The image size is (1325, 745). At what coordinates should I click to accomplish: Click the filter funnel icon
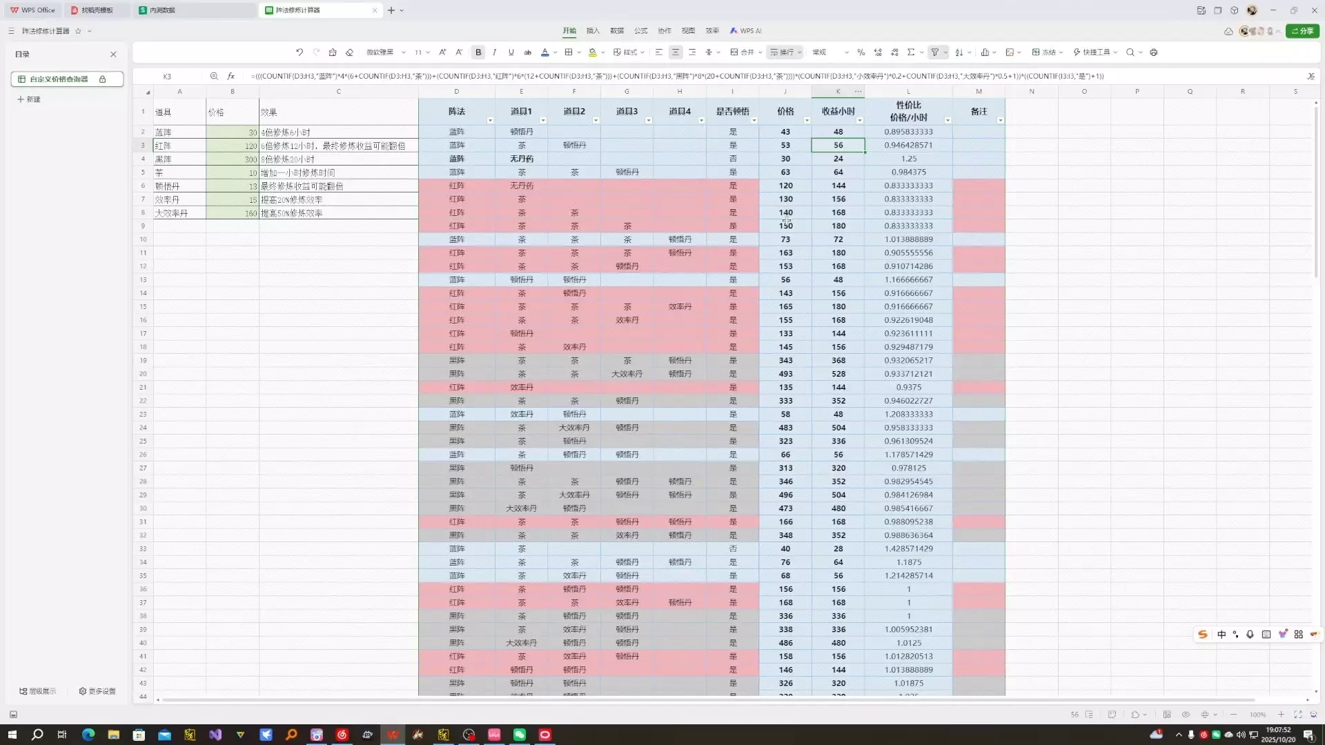tap(934, 52)
